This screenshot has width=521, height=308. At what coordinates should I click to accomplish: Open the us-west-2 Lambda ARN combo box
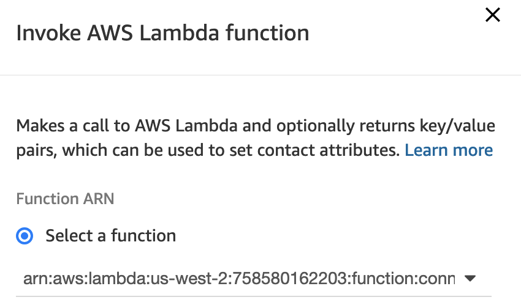pos(245,279)
